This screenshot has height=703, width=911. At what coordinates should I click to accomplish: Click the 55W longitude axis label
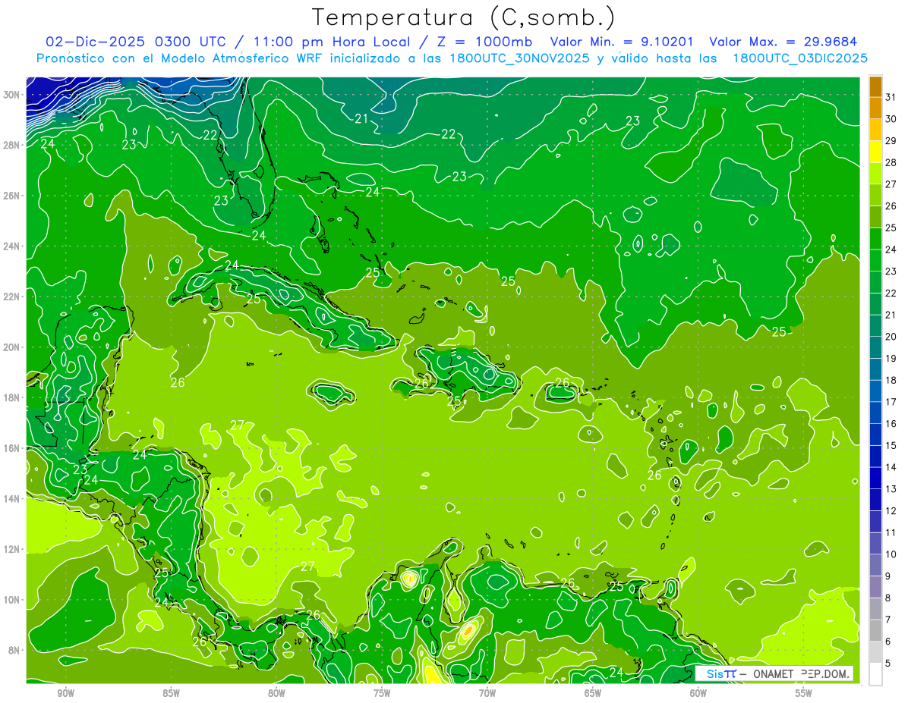pos(804,693)
